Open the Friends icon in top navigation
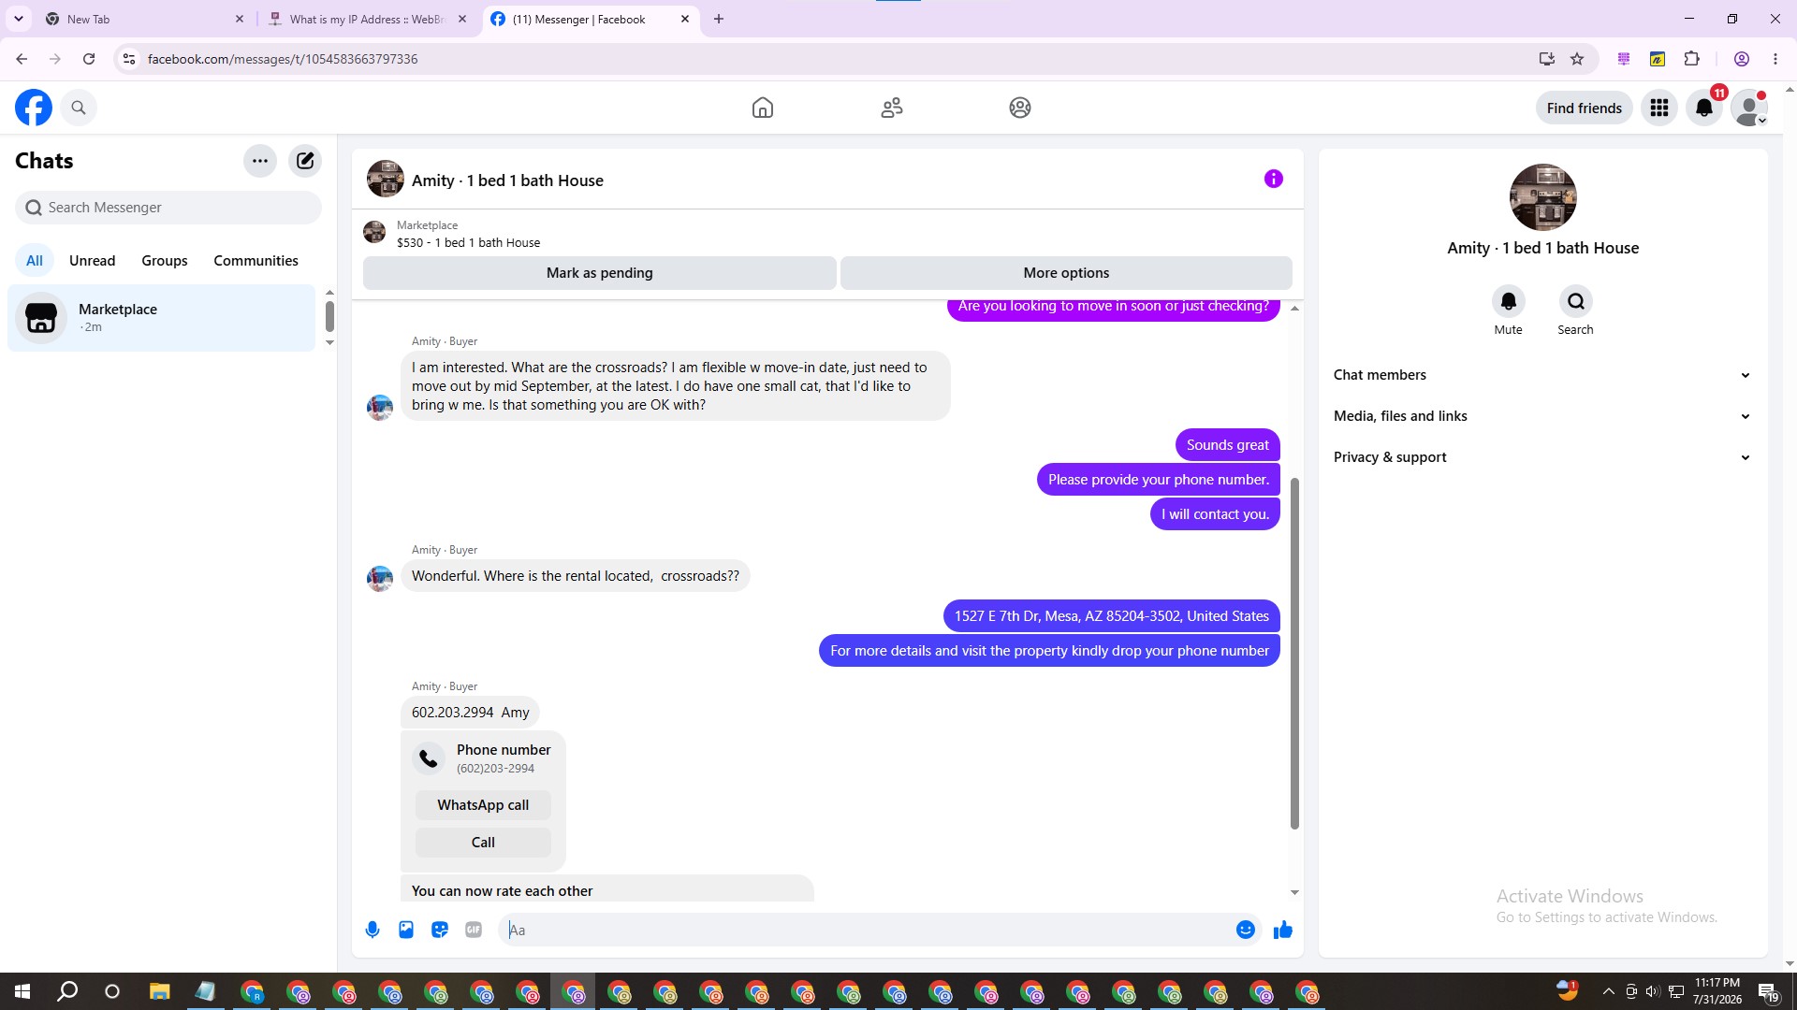The height and width of the screenshot is (1010, 1797). click(x=892, y=108)
